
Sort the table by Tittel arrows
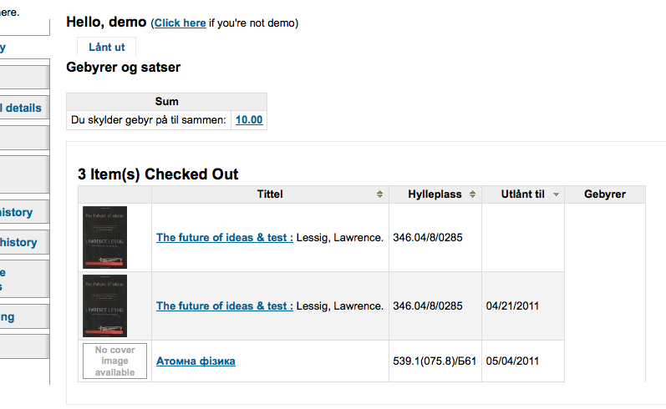tap(380, 194)
